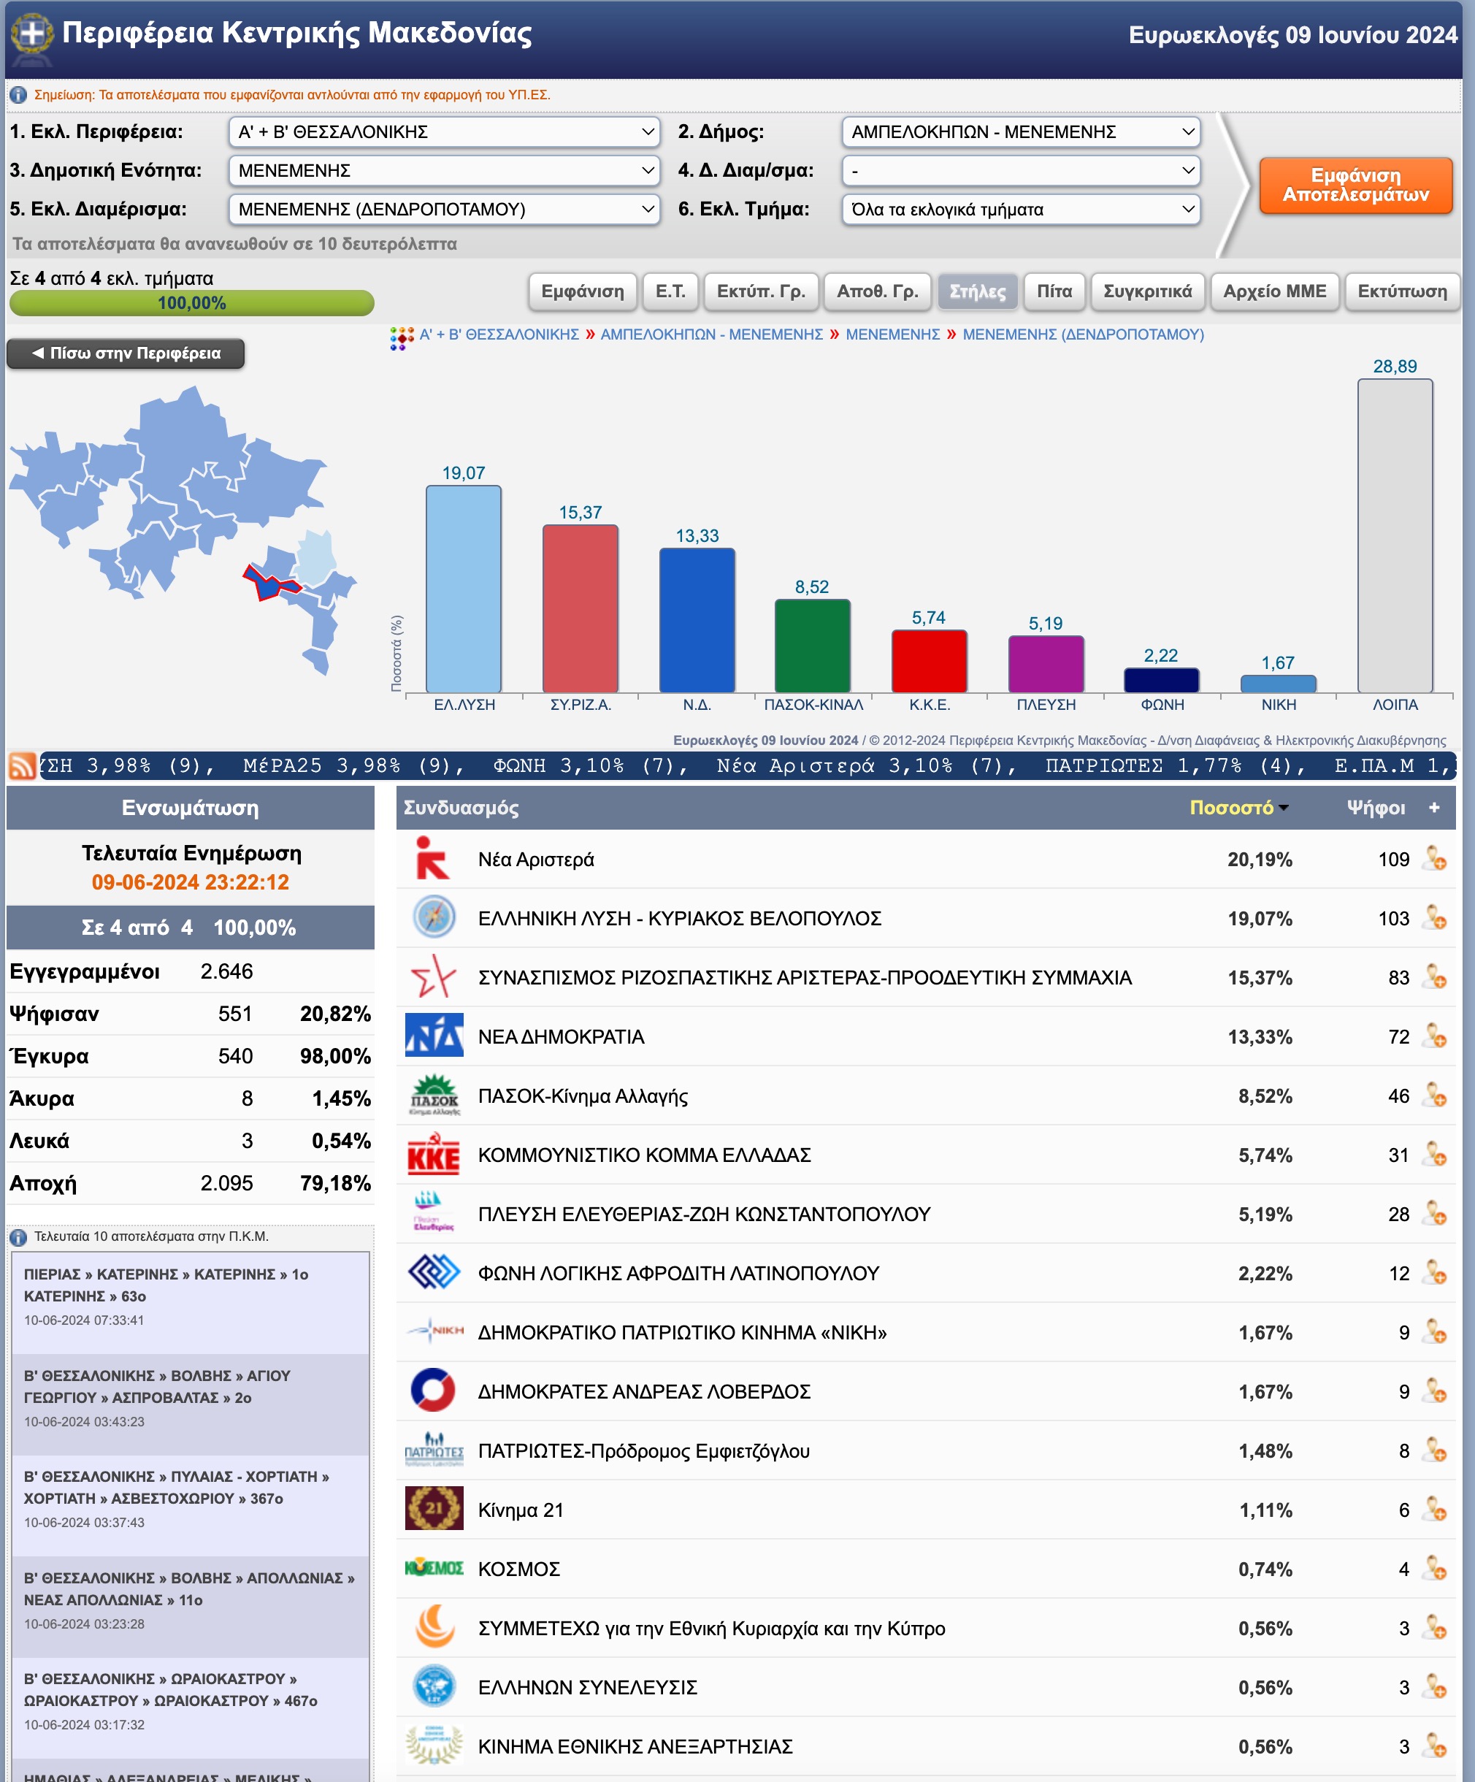
Task: Open the Εκλ. Τμήμα dropdown
Action: [x=1020, y=209]
